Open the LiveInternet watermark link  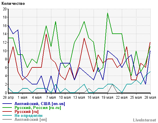[145, 120]
